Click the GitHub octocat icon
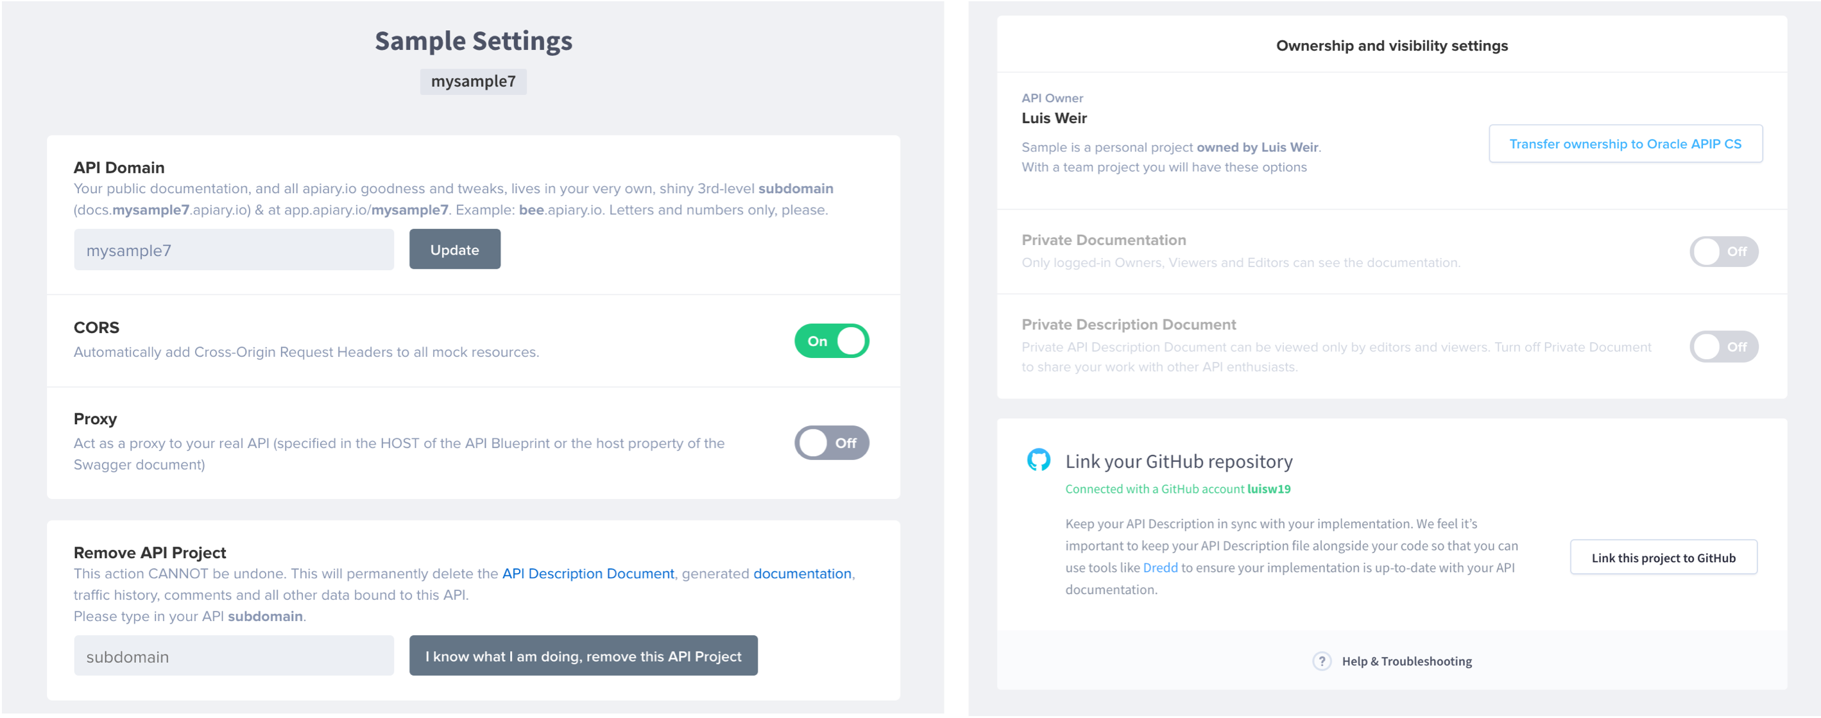1821x718 pixels. tap(1038, 460)
